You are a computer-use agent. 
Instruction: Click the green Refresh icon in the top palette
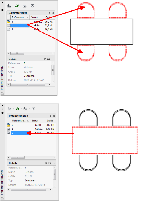pos(17,6)
